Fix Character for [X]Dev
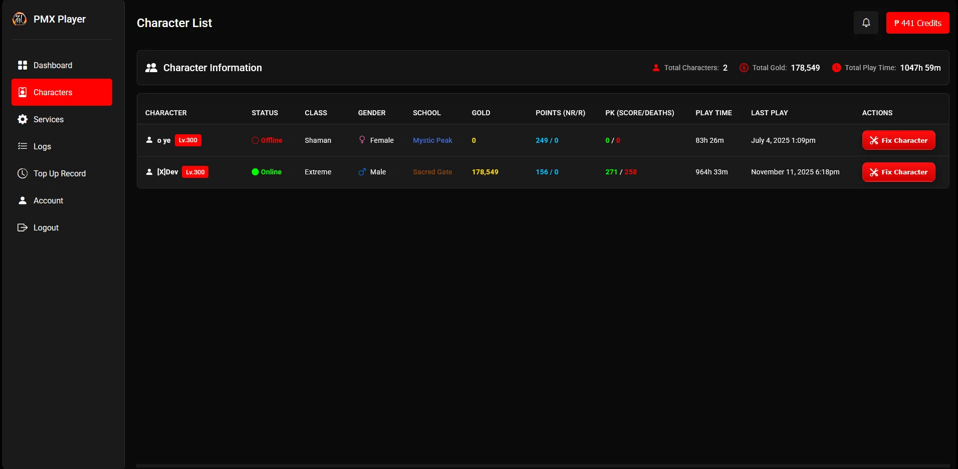This screenshot has height=469, width=958. pyautogui.click(x=898, y=172)
